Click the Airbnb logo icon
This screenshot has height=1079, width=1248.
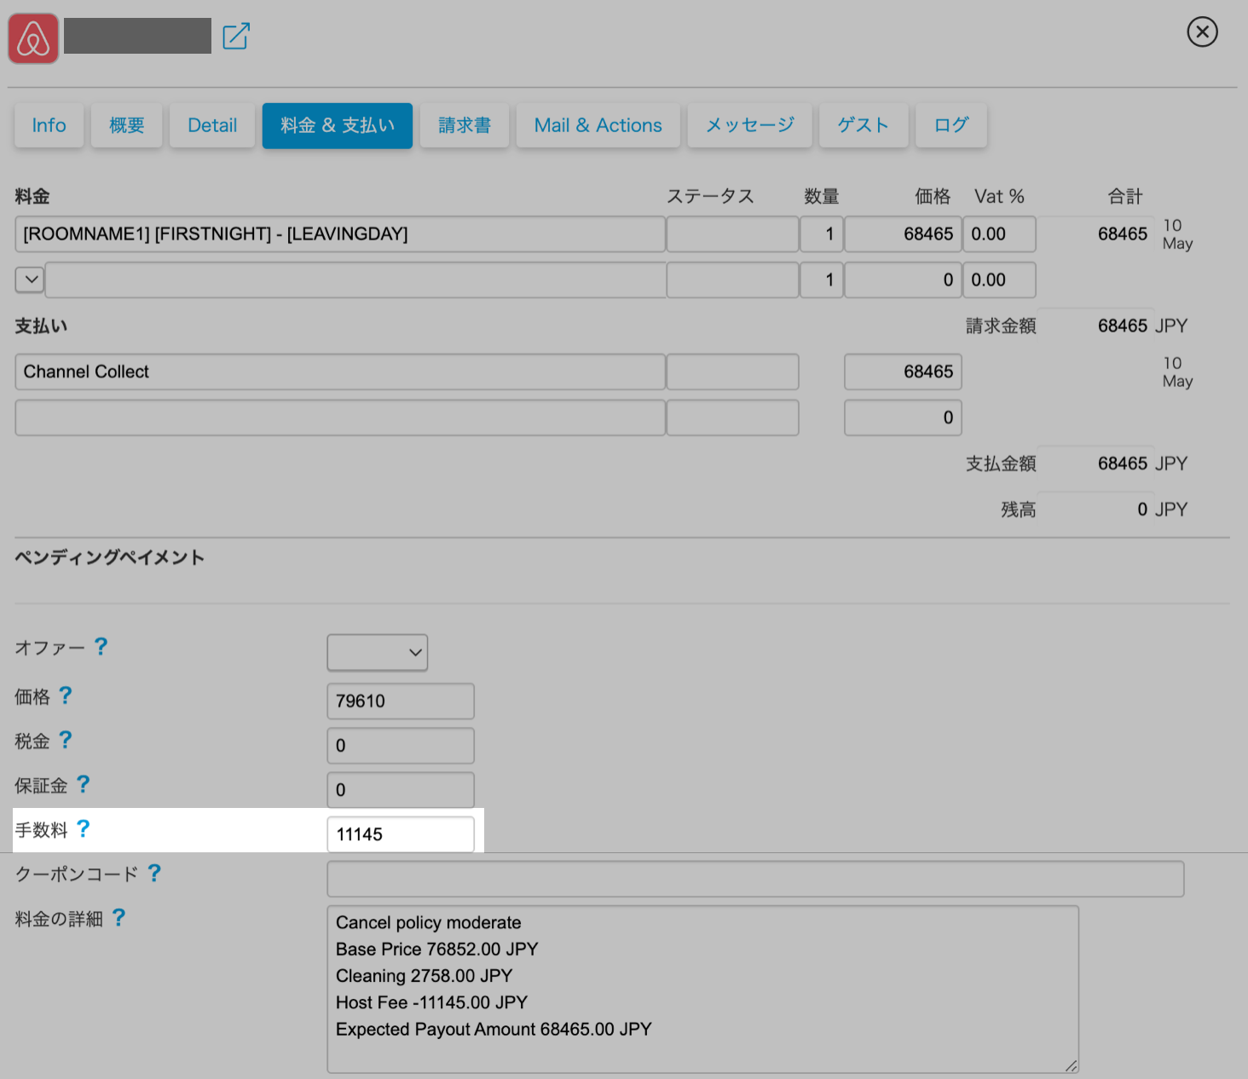point(33,38)
